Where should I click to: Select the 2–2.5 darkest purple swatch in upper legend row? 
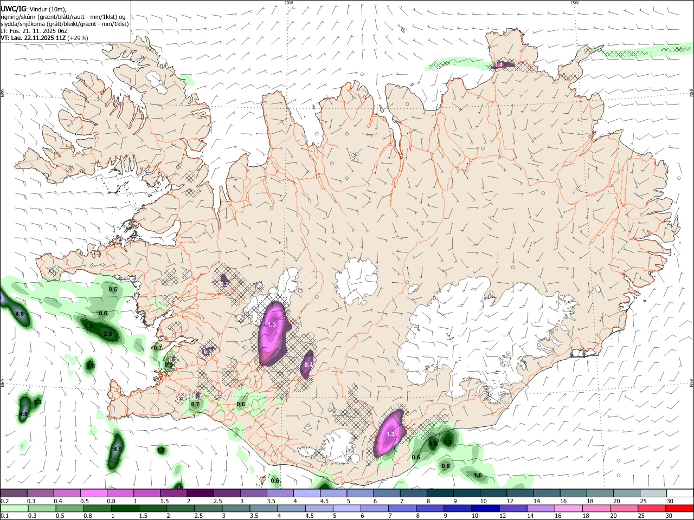point(200,493)
